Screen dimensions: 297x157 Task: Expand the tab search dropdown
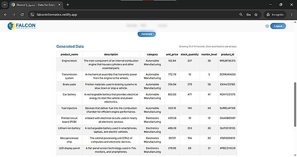[x=5, y=5]
